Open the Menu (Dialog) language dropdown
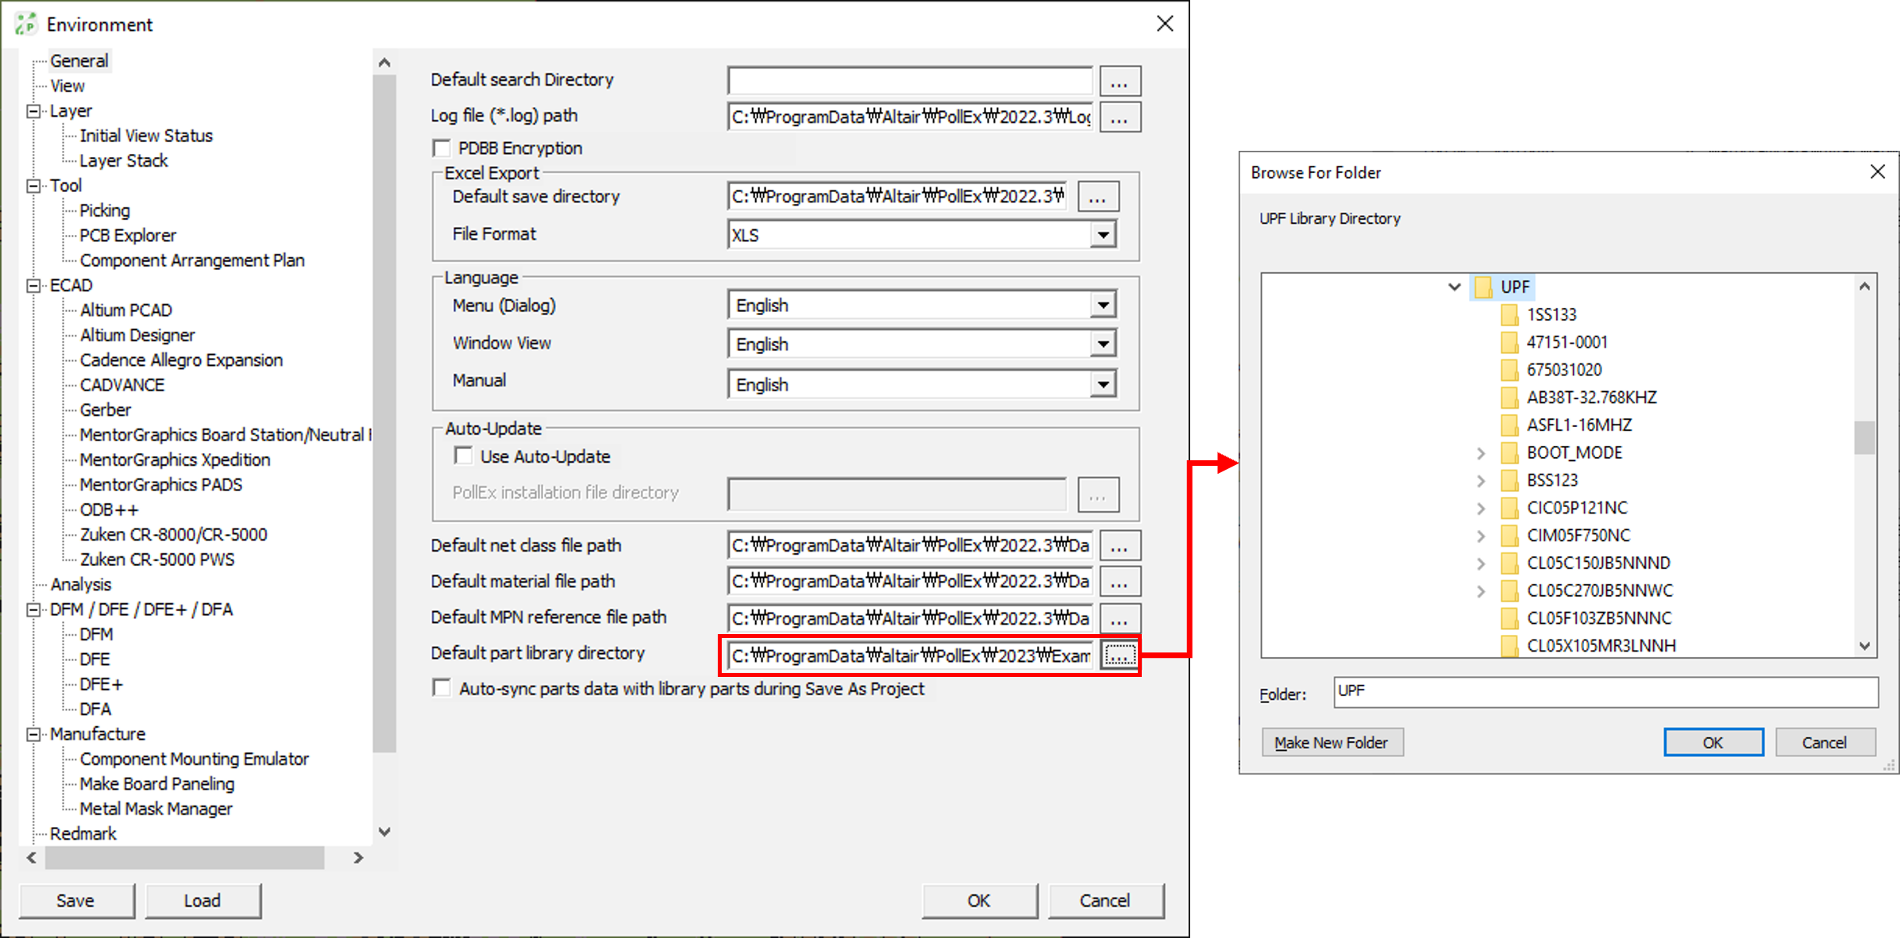Image resolution: width=1900 pixels, height=938 pixels. (x=1103, y=306)
